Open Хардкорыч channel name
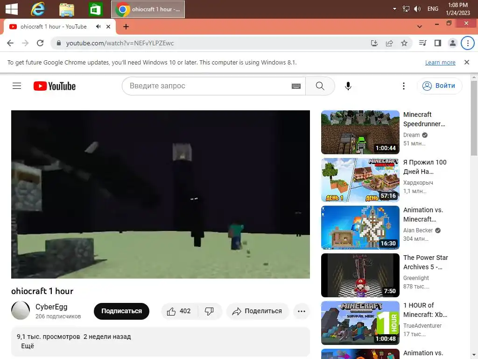The width and height of the screenshot is (478, 359). 418,183
